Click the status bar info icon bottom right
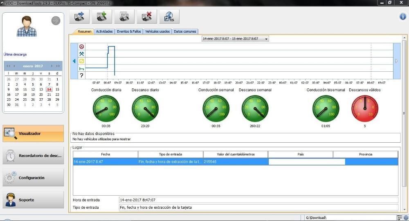This screenshot has width=409, height=221. tap(406, 218)
